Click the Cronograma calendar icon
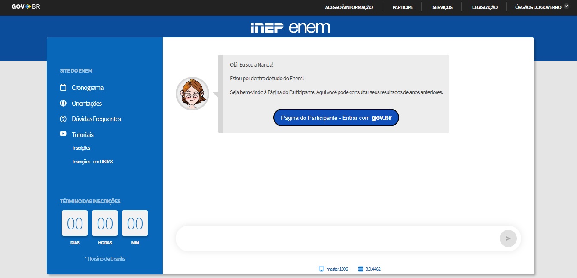The image size is (577, 278). pos(63,88)
